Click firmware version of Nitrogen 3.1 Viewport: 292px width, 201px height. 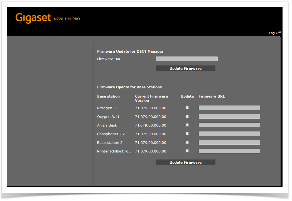(151, 108)
